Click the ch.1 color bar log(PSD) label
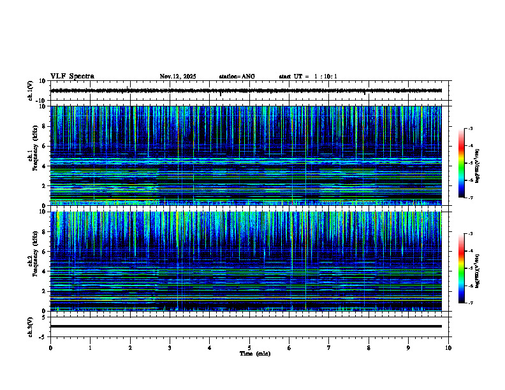This screenshot has width=505, height=390. (x=478, y=166)
